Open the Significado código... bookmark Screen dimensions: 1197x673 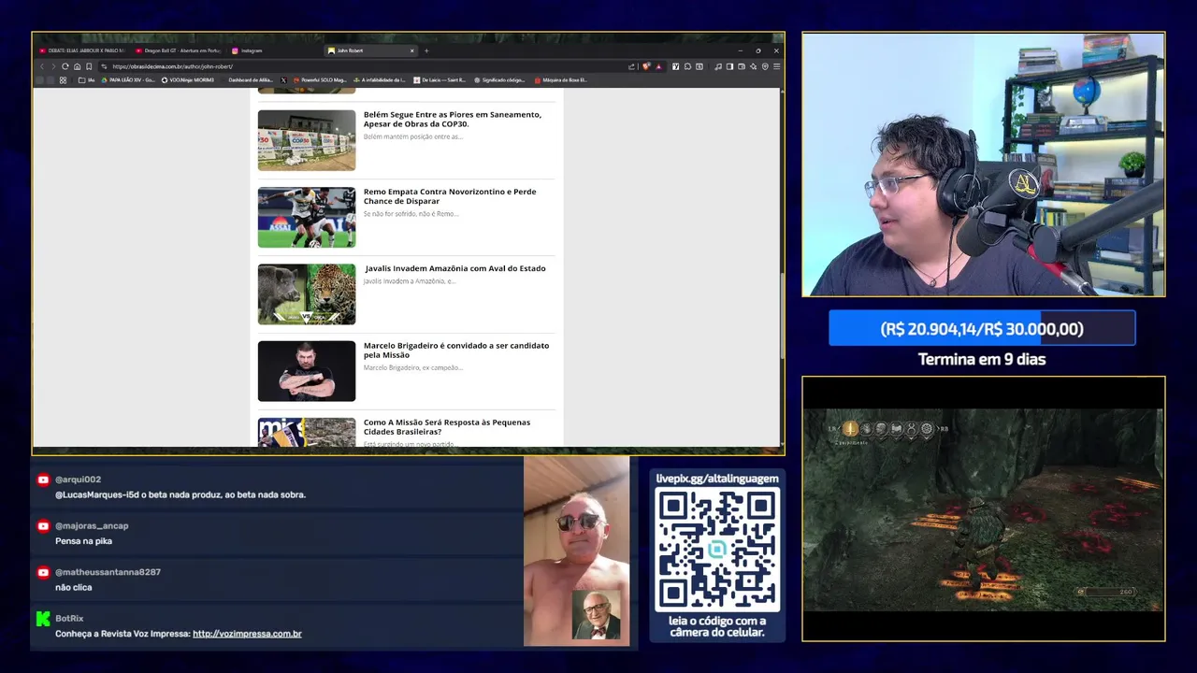500,80
